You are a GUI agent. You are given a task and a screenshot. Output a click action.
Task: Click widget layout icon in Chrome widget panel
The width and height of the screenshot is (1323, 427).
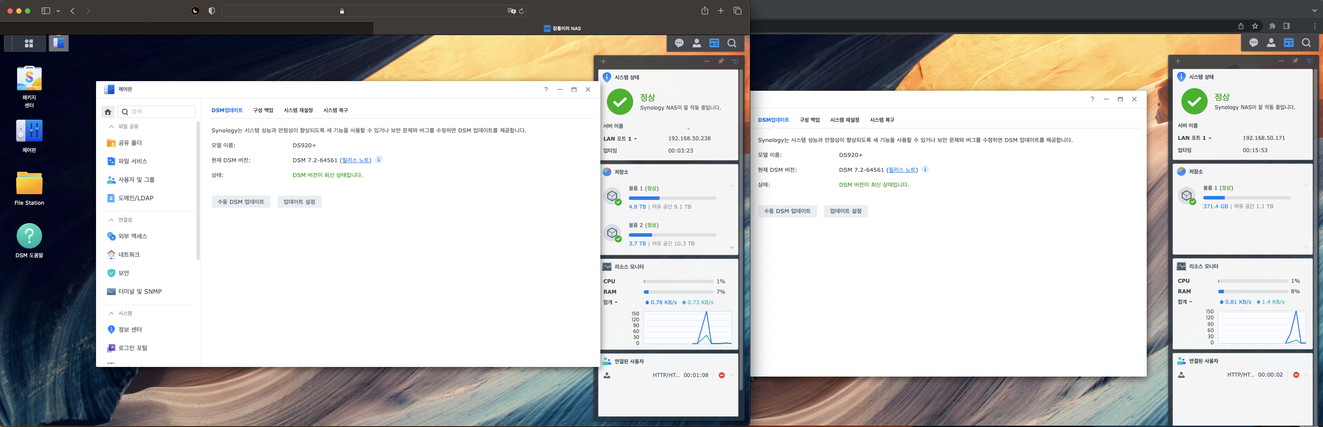[x=1309, y=60]
